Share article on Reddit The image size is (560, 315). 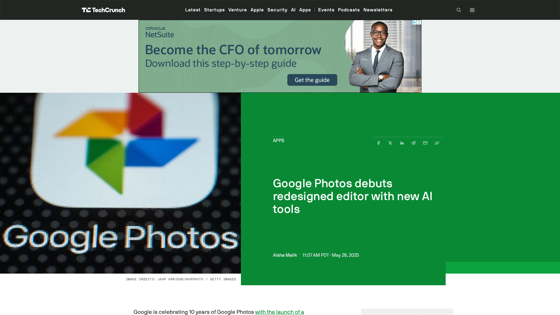[x=414, y=143]
